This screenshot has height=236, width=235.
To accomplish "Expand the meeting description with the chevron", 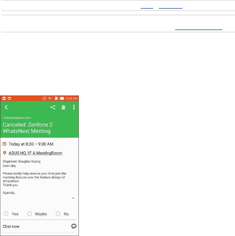I will pyautogui.click(x=73, y=198).
